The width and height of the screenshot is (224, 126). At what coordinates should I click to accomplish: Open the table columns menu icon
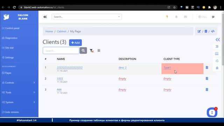[99, 50]
